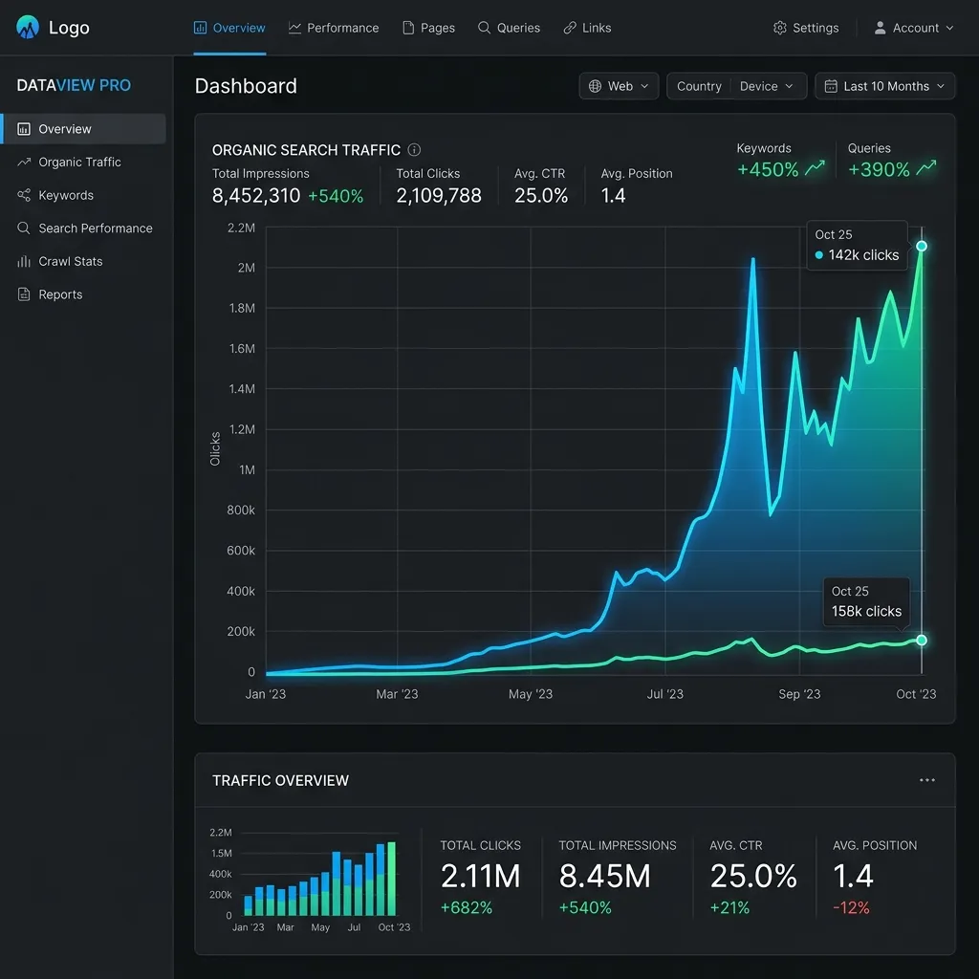Click the Oct 25 endpoint marker at chart peak

[922, 246]
